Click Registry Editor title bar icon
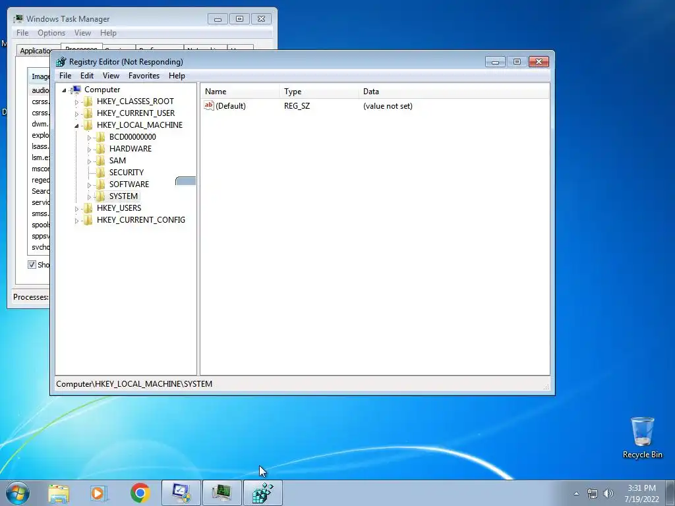Screen dimensions: 675x506 click(x=61, y=61)
